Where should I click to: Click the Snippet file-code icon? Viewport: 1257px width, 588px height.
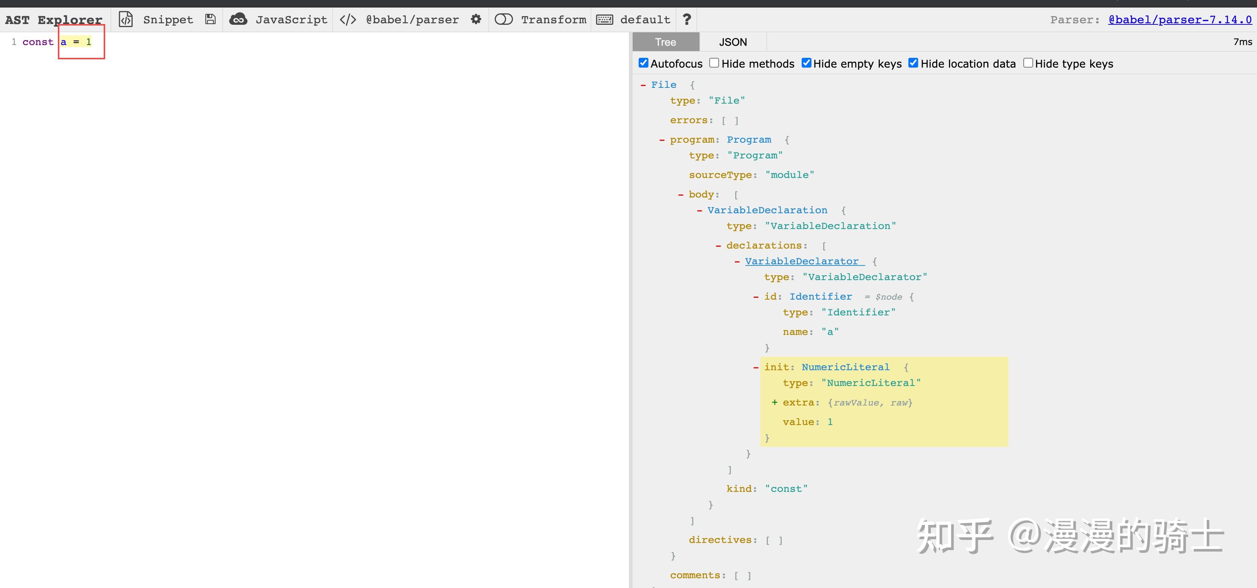point(125,20)
